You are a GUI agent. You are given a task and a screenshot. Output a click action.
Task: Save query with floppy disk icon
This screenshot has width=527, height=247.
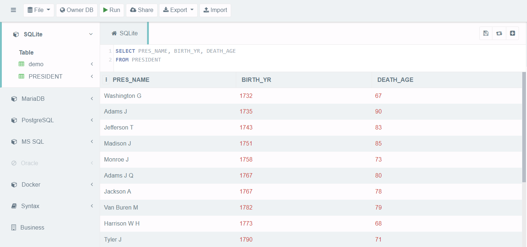point(486,33)
